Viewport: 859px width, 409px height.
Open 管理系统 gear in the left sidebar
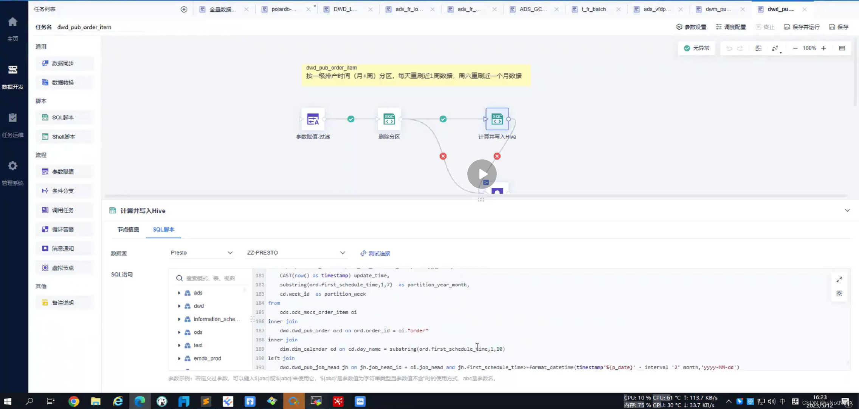[12, 173]
